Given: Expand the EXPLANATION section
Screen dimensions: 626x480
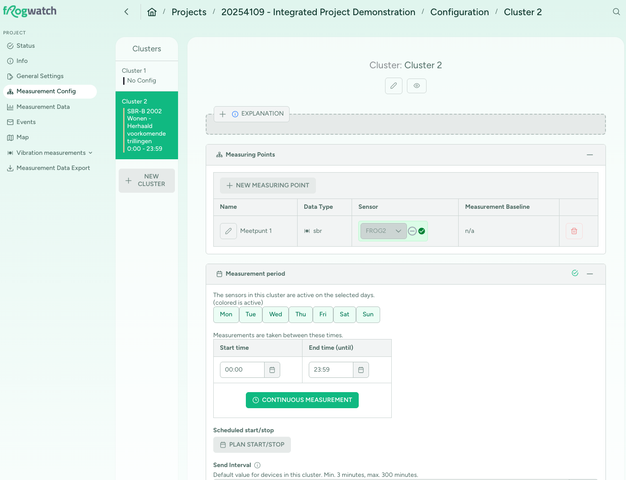Looking at the screenshot, I should (x=252, y=114).
